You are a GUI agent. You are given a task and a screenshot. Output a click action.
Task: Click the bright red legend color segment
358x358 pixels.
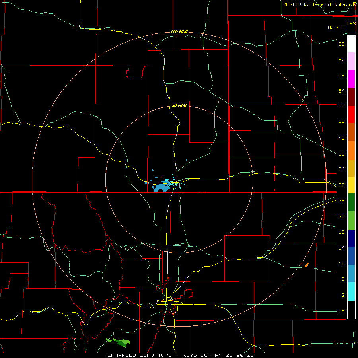[351, 115]
